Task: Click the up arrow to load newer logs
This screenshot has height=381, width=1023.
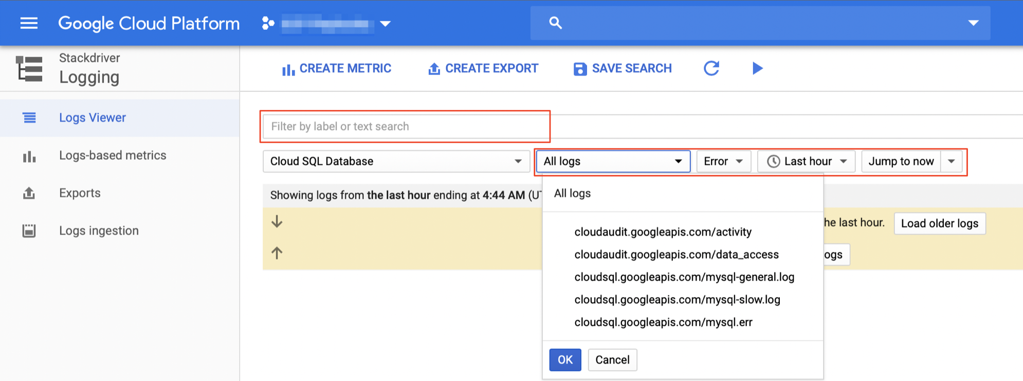Action: pos(277,253)
